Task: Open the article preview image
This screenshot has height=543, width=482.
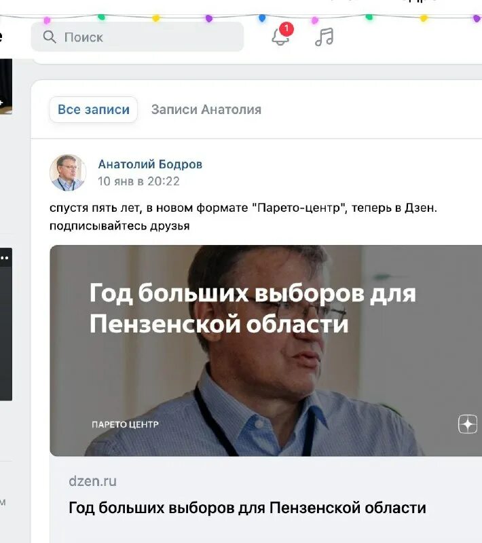Action: 266,350
